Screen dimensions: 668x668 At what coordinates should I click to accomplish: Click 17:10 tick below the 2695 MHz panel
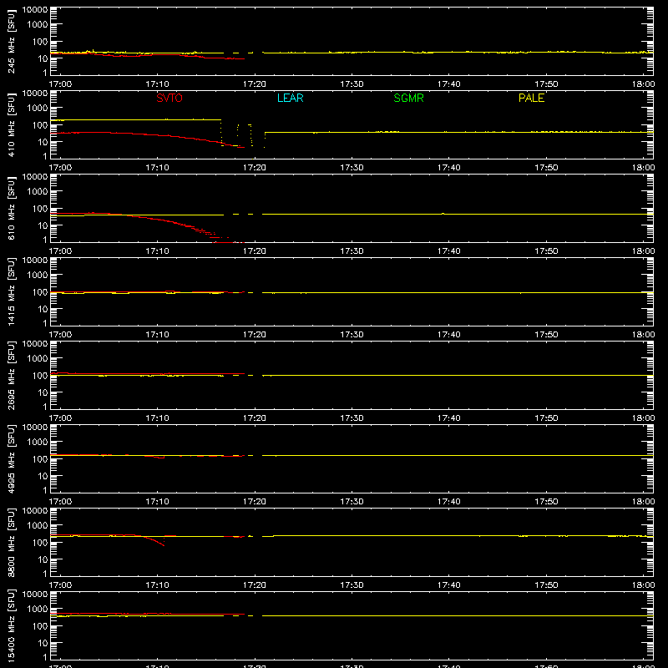[x=157, y=418]
